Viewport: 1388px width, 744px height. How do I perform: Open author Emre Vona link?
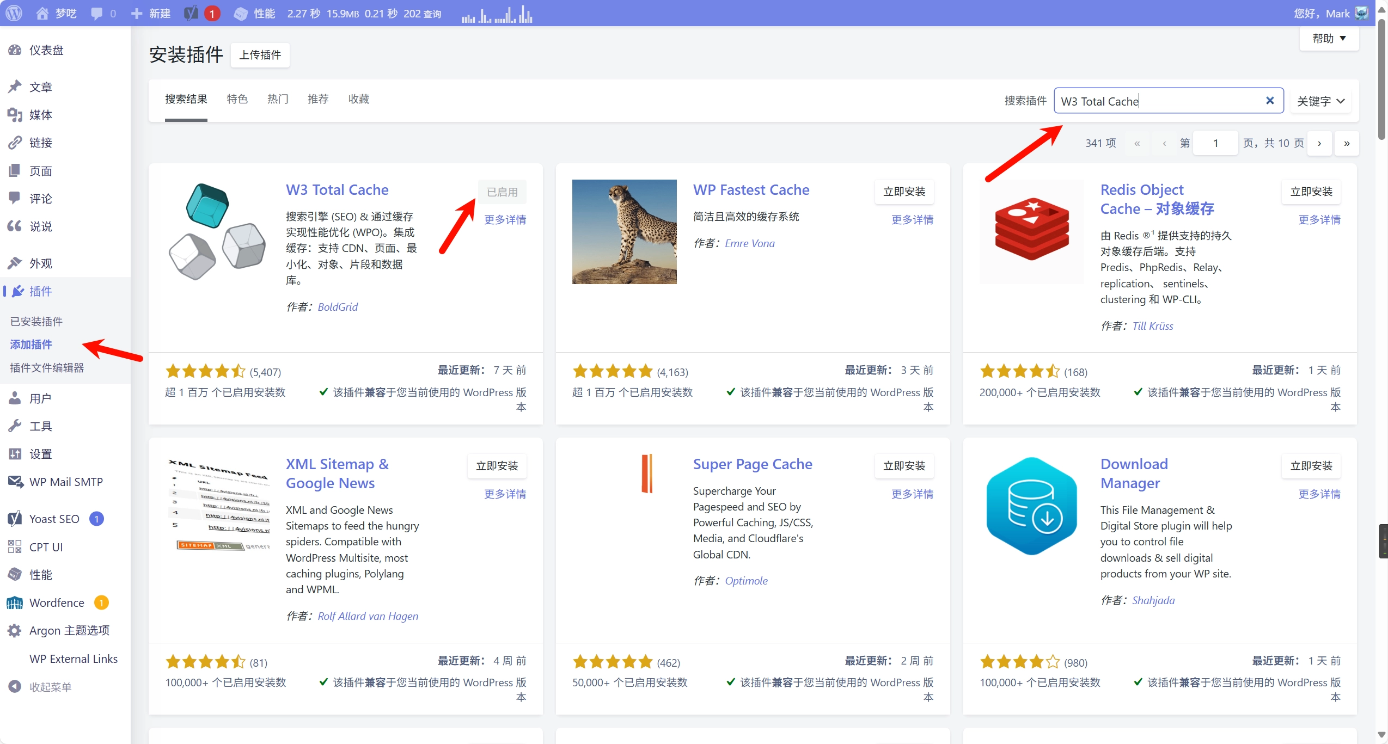coord(750,244)
